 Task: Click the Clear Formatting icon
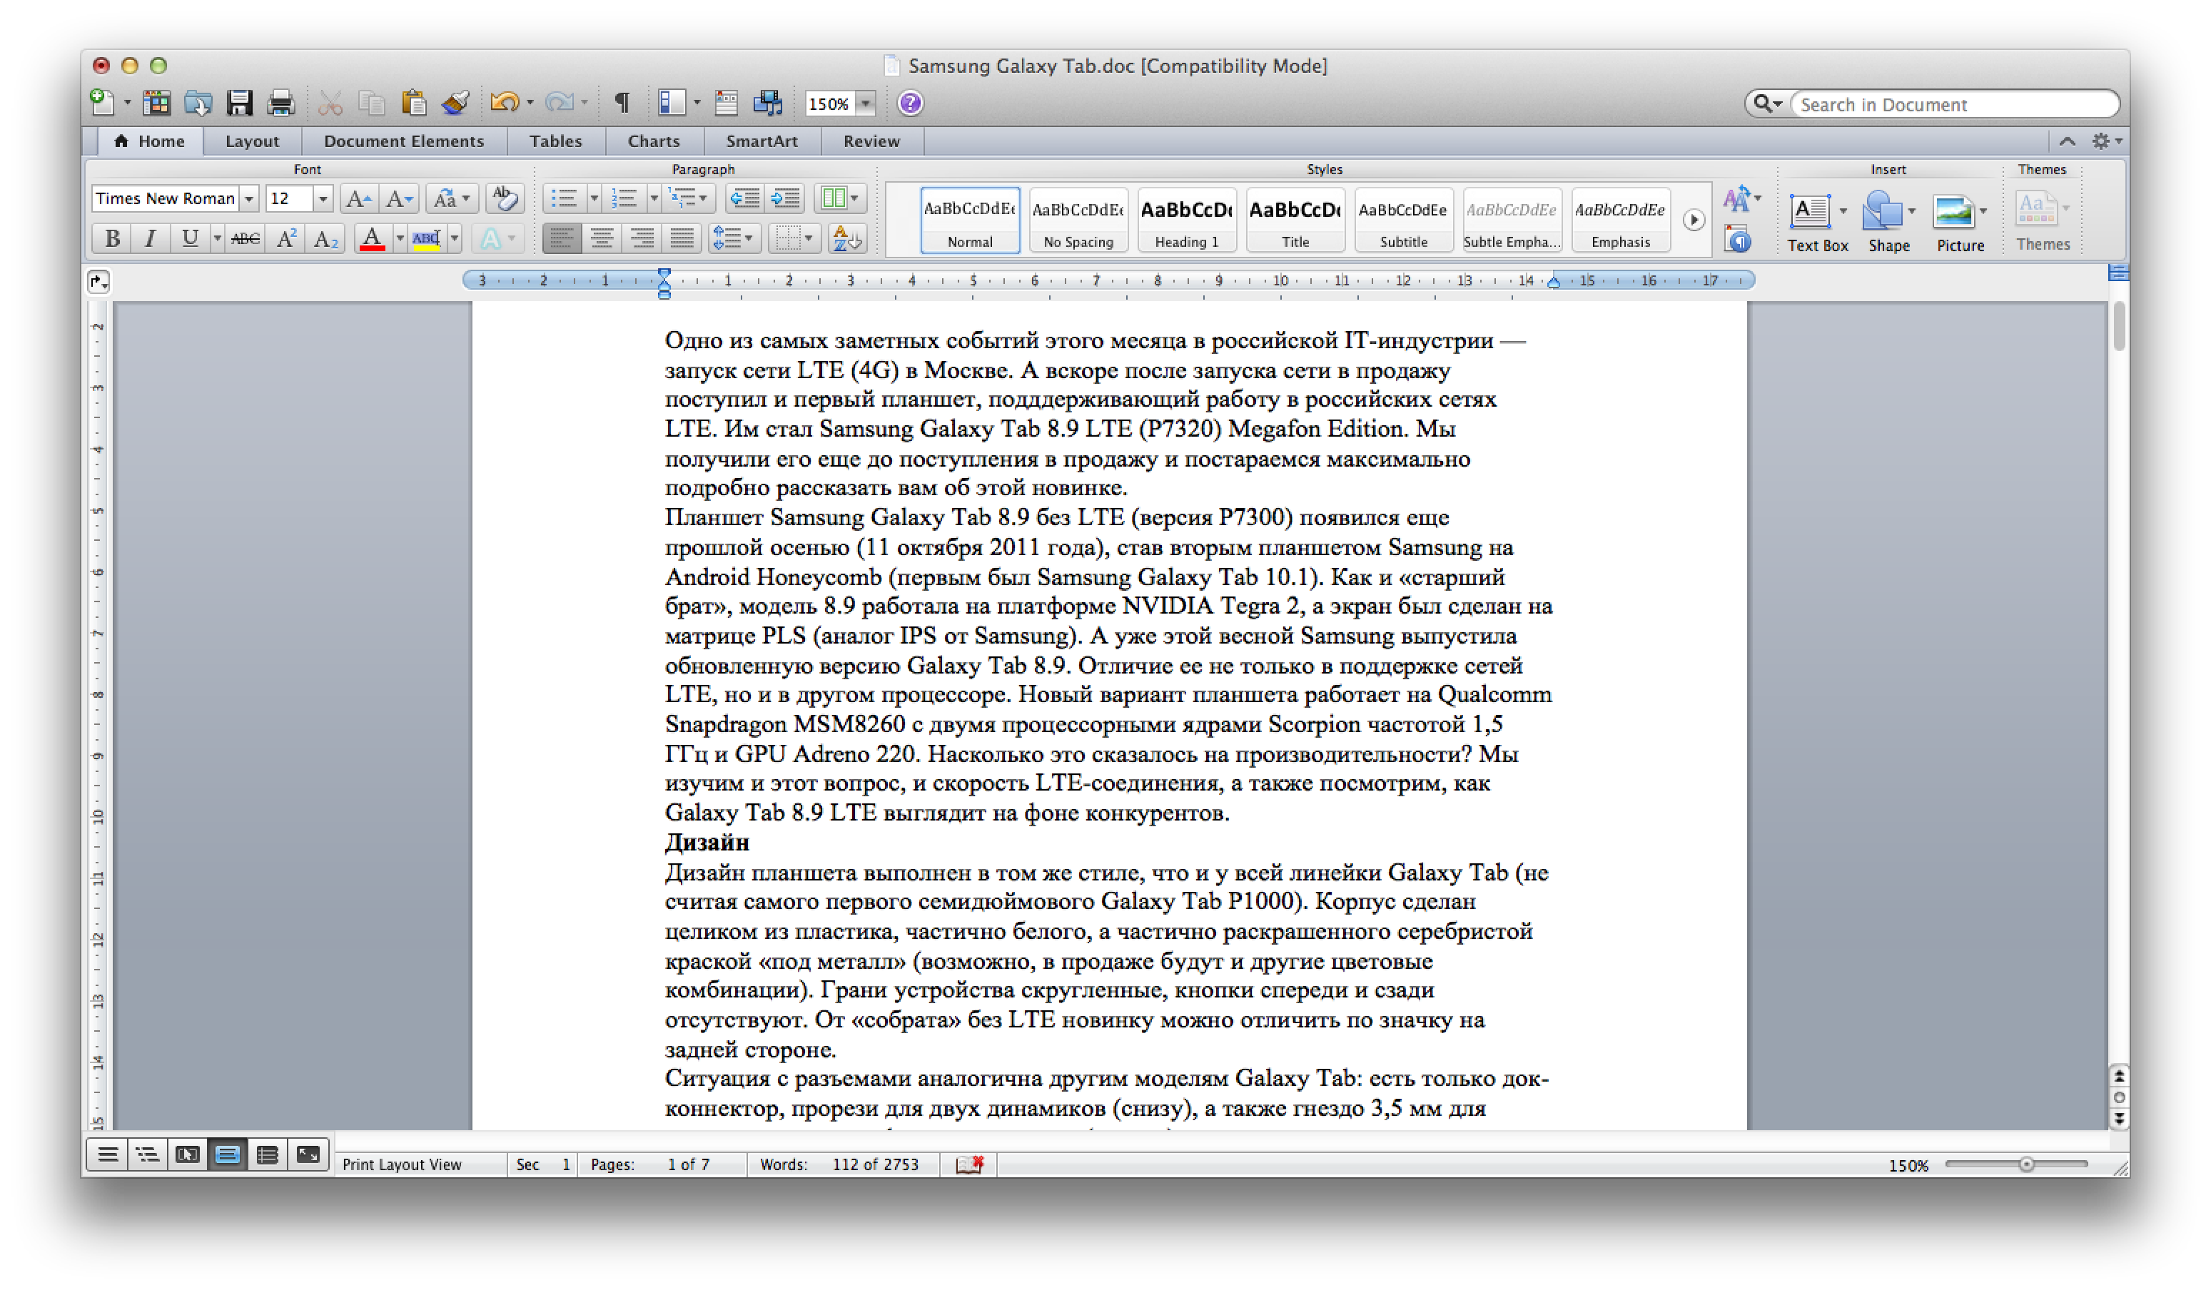point(505,198)
